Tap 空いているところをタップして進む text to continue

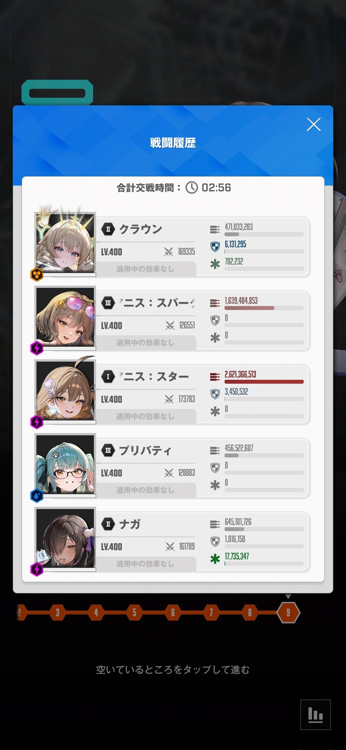point(173,669)
